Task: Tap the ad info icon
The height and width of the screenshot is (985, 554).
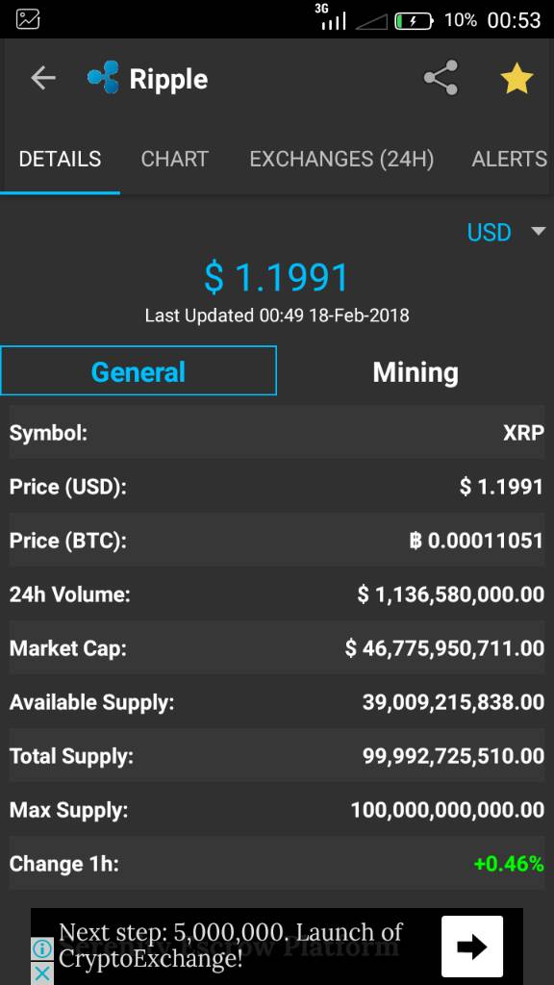Action: tap(42, 947)
